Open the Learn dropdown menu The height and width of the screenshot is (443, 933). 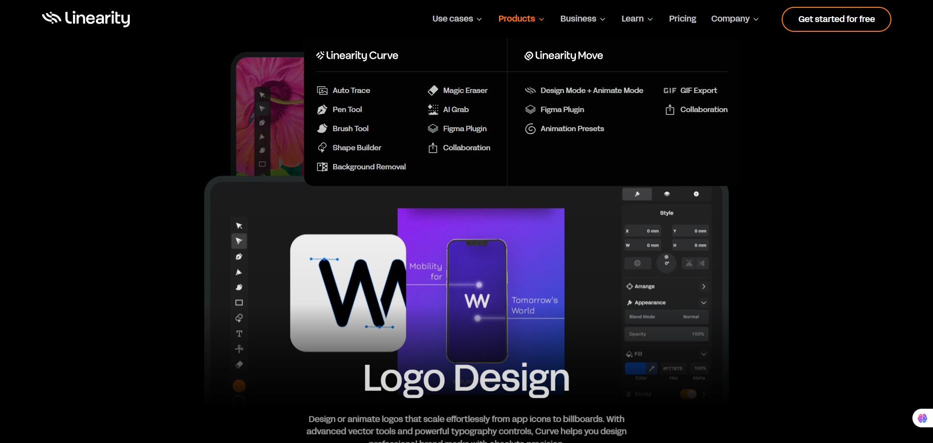637,19
